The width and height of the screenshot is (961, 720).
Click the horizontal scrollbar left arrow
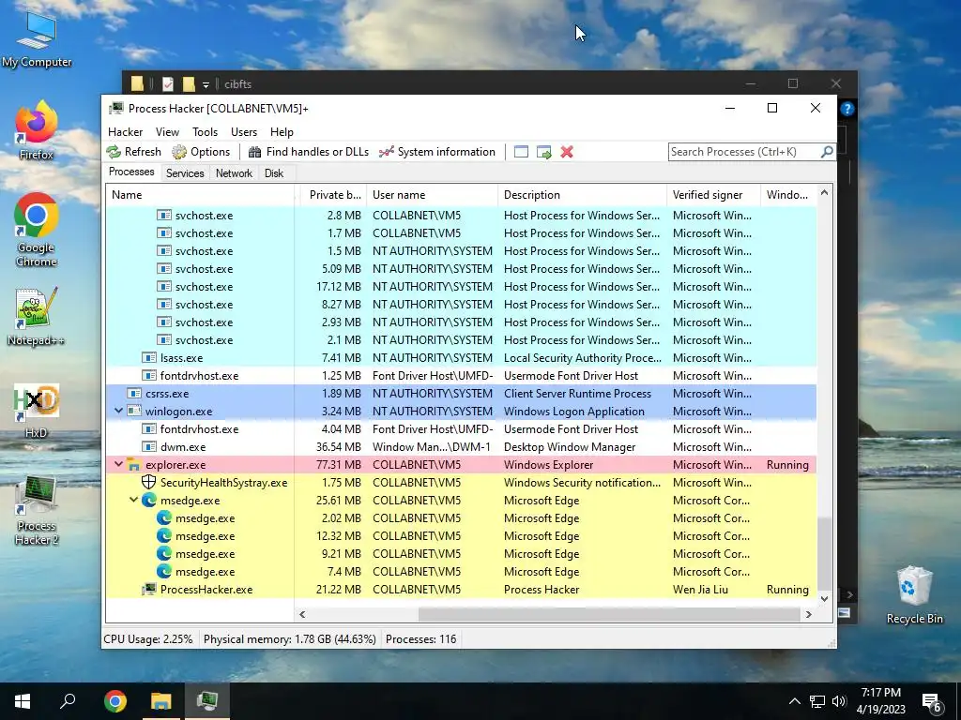(301, 614)
